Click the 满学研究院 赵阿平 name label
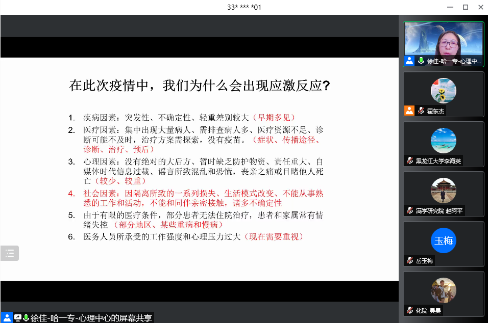 pos(439,211)
